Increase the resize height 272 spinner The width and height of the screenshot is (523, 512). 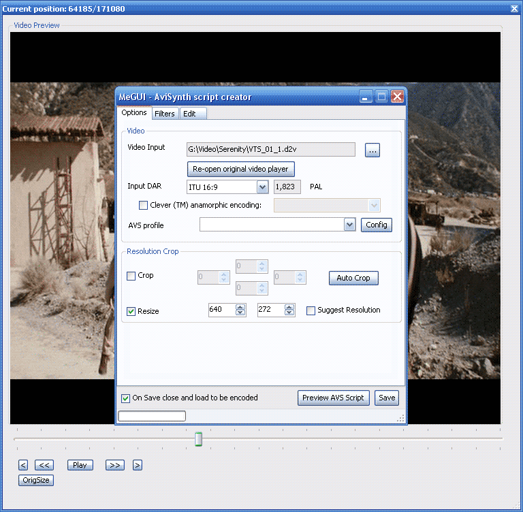289,307
